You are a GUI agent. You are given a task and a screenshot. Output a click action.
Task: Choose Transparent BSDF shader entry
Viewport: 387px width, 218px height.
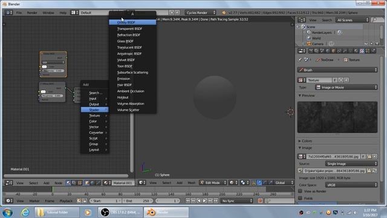click(132, 28)
